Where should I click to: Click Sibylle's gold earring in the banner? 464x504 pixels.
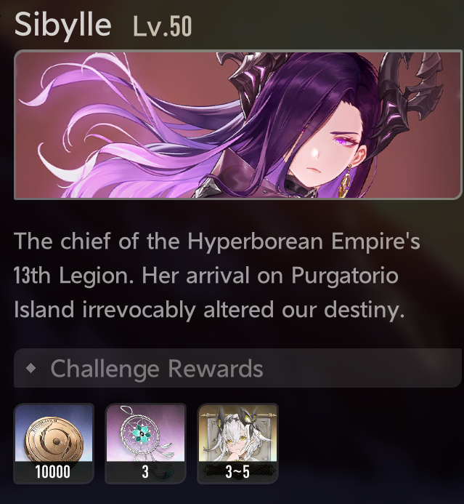[x=346, y=180]
